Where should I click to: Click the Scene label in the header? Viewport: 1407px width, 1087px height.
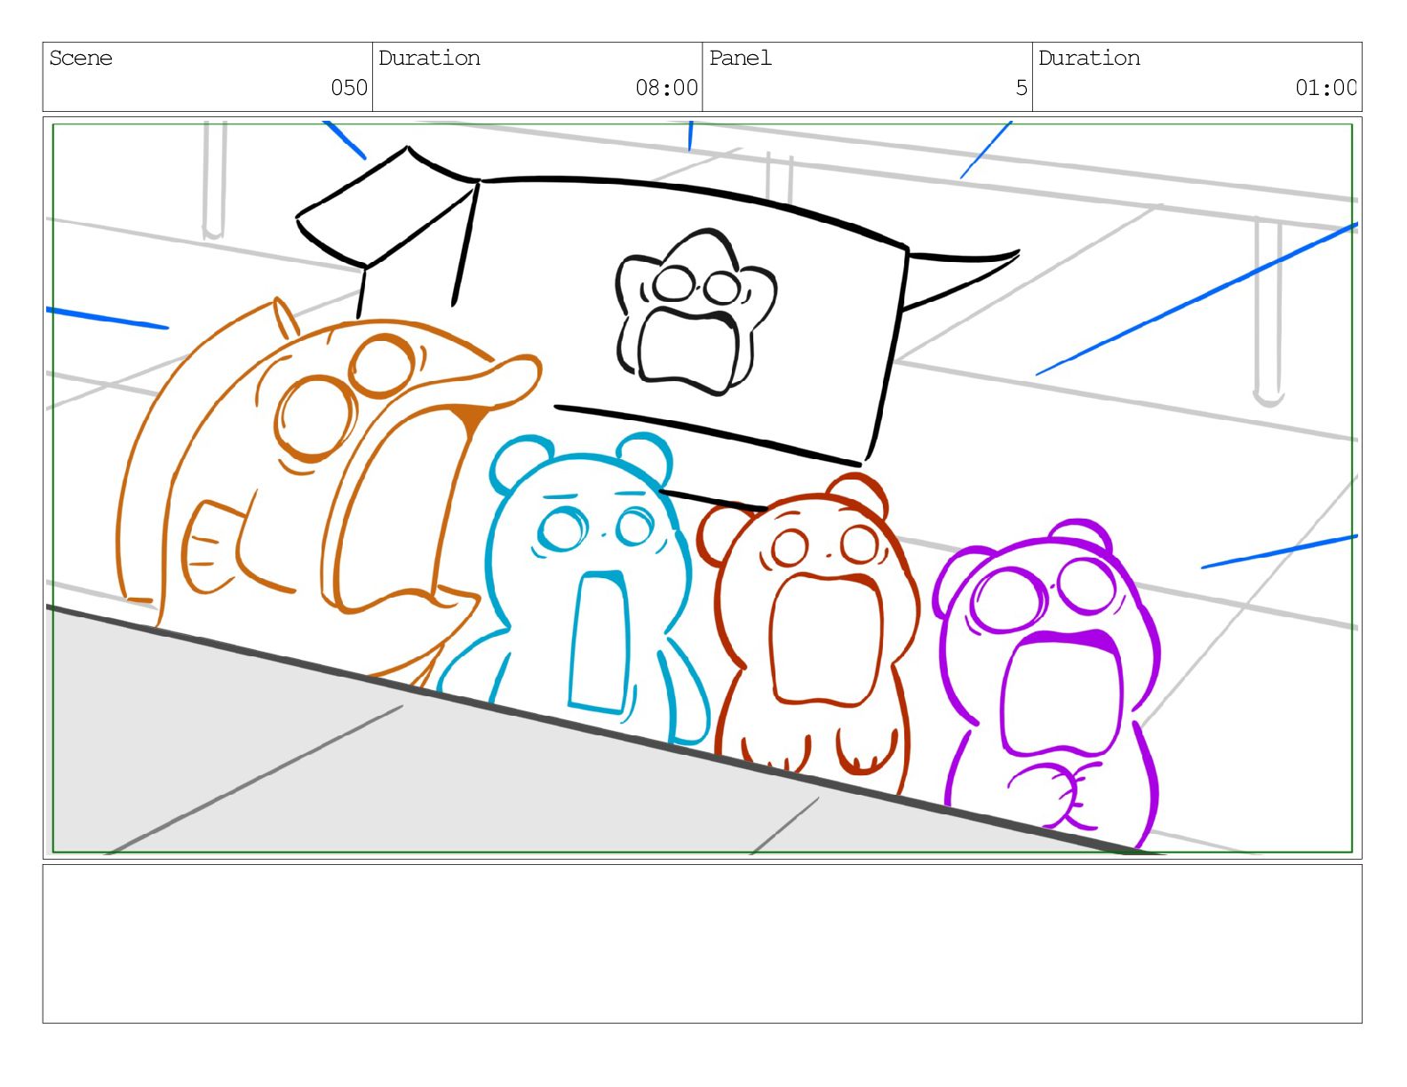(81, 59)
